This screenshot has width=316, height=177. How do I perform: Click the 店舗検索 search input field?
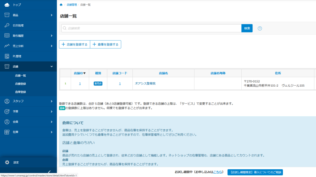[x=151, y=28]
